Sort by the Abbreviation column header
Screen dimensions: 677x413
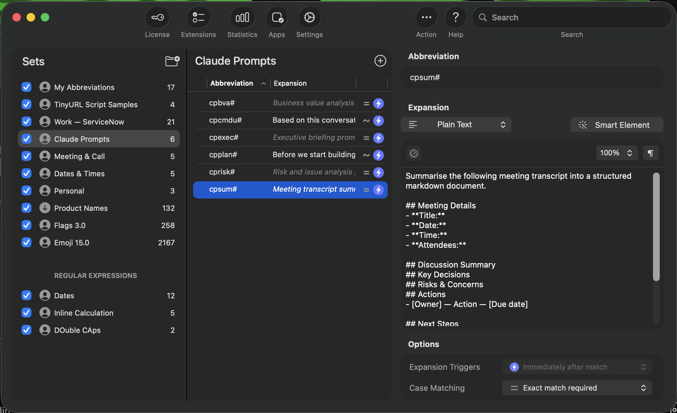tap(238, 83)
